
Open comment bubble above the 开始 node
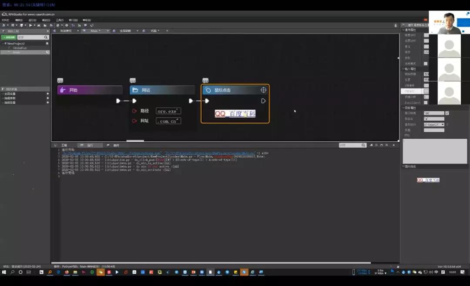tap(60, 81)
